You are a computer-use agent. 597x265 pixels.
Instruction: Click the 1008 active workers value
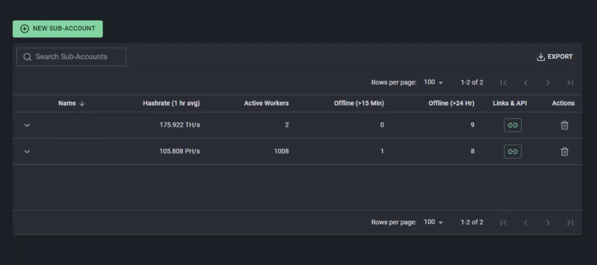point(281,151)
